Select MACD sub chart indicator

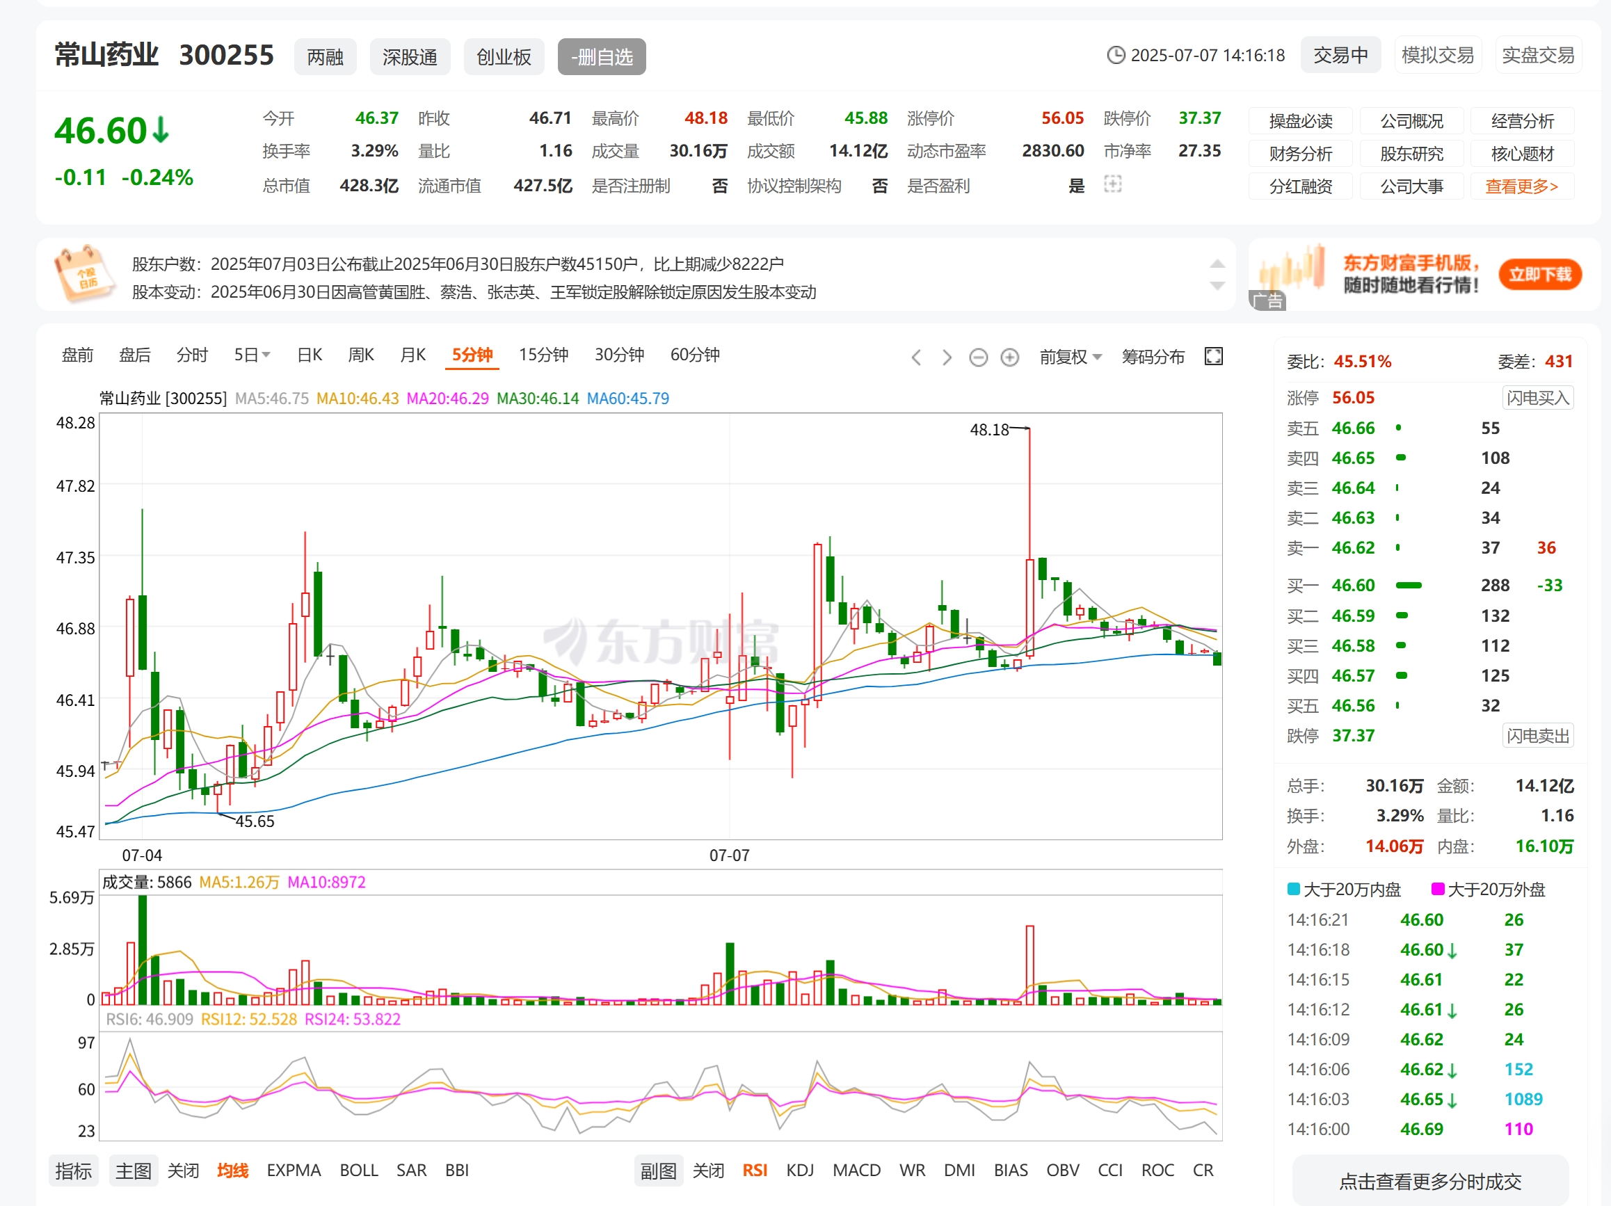[x=856, y=1171]
